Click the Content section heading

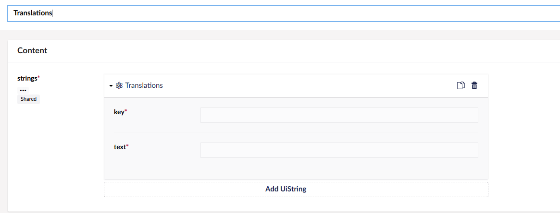pos(32,50)
